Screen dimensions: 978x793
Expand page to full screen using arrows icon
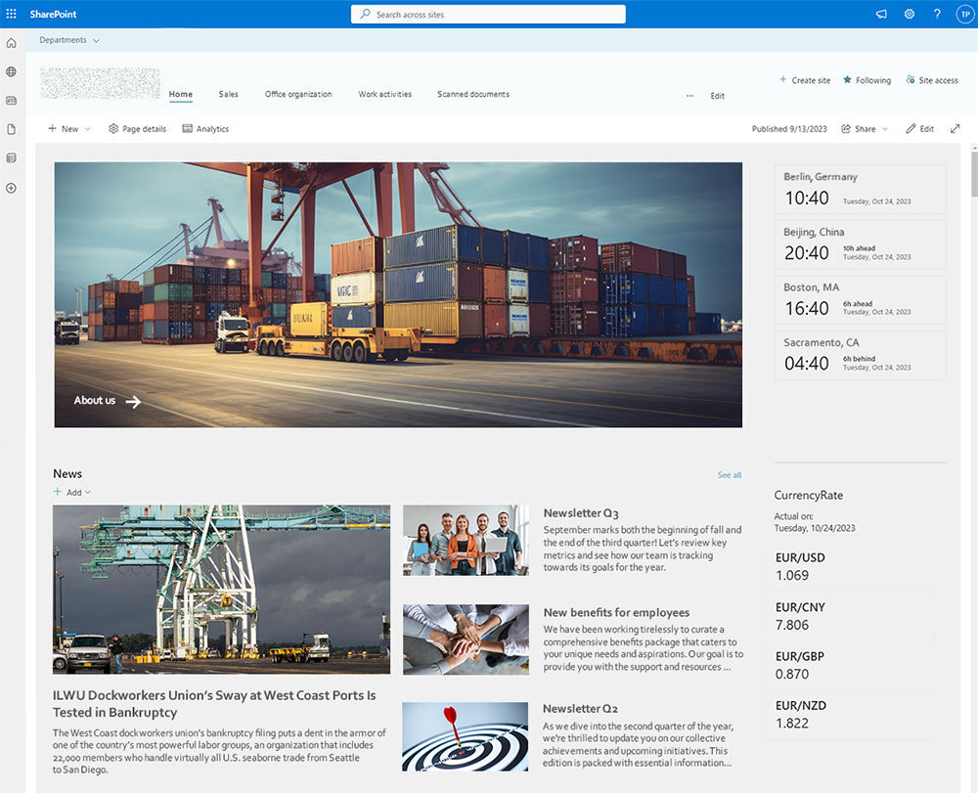[956, 129]
